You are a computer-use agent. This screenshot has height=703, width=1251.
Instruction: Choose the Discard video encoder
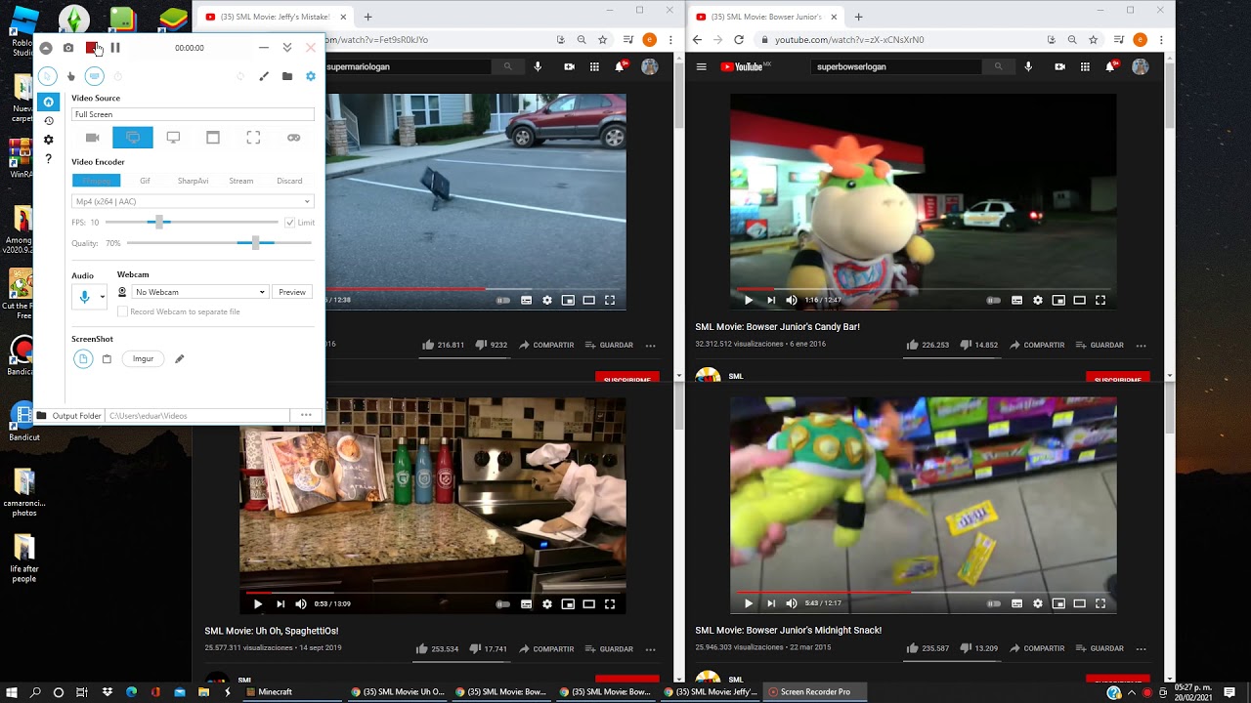[x=289, y=181]
